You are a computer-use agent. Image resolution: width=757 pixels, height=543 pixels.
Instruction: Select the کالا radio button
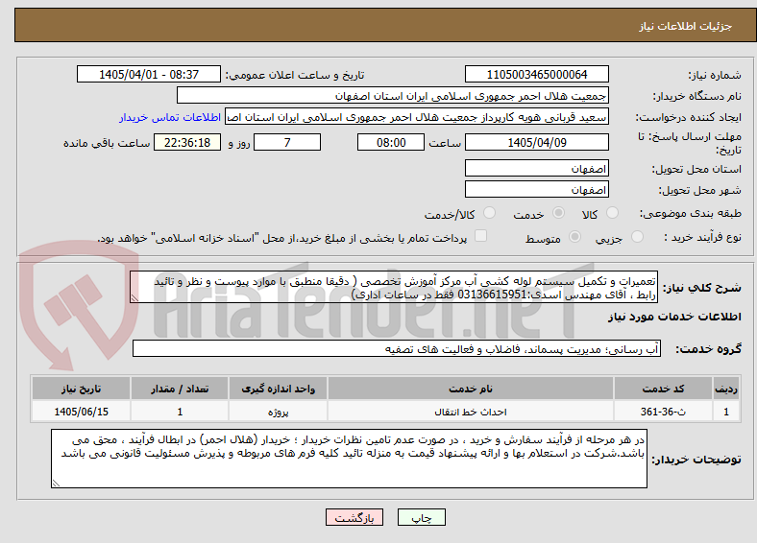click(x=612, y=213)
